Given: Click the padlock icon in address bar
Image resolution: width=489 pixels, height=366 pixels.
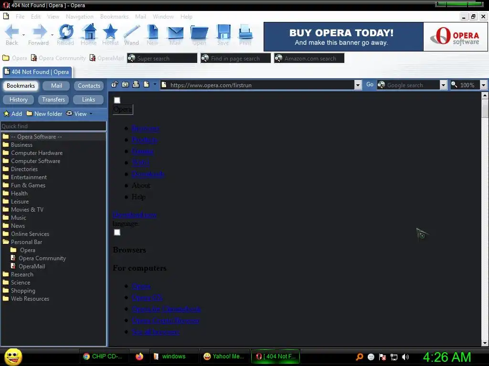Looking at the screenshot, I should click(115, 84).
